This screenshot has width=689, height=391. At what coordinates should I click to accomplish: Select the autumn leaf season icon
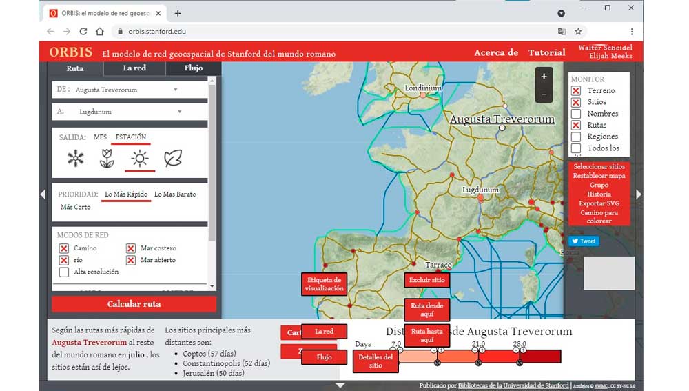point(173,159)
